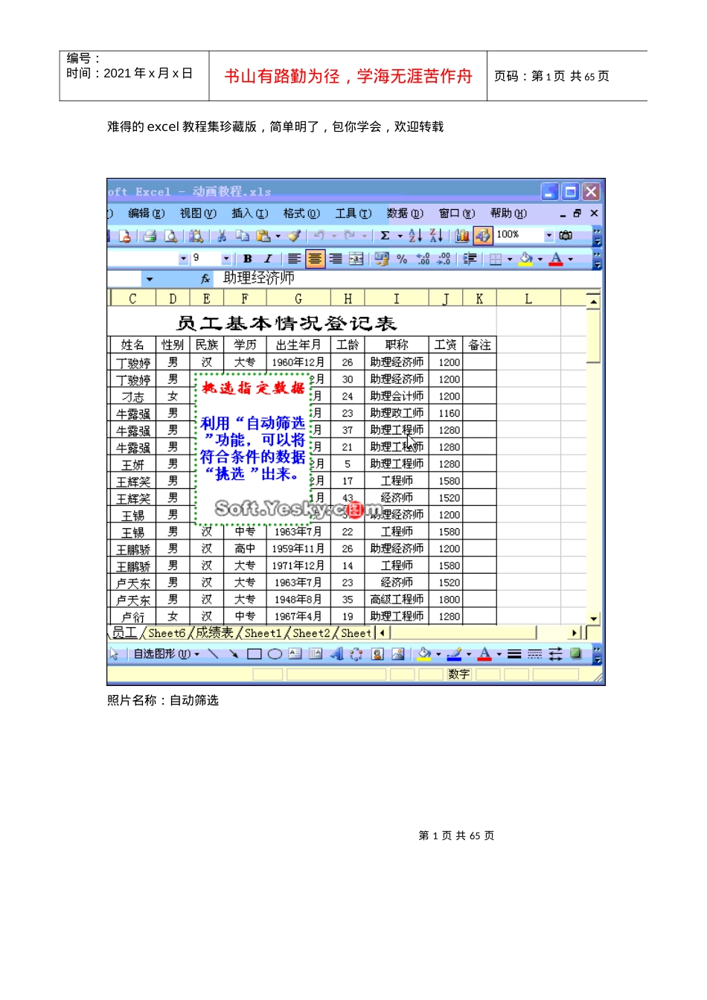Click the Copy icon
Image resolution: width=707 pixels, height=1000 pixels.
pos(242,236)
